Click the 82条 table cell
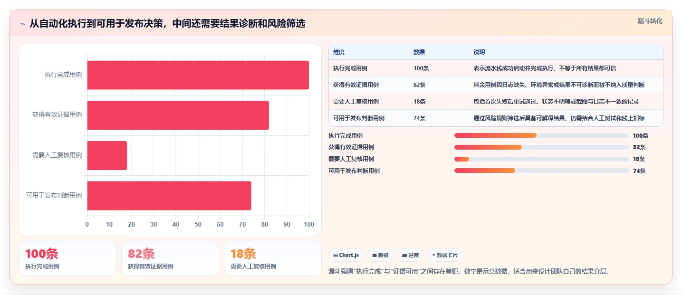 click(x=420, y=85)
